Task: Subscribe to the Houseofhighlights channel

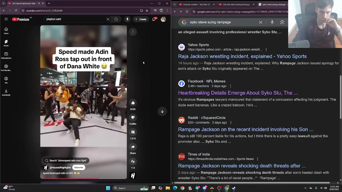Action: click(x=79, y=167)
